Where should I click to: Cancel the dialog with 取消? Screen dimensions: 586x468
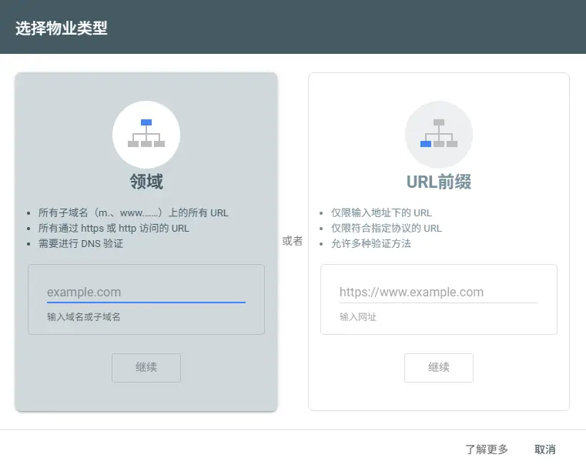(545, 450)
